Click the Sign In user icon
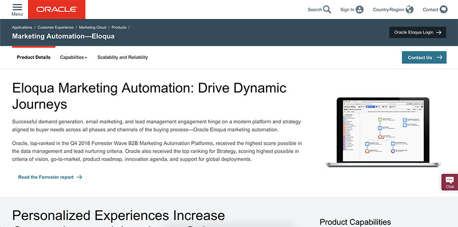 [x=360, y=9]
